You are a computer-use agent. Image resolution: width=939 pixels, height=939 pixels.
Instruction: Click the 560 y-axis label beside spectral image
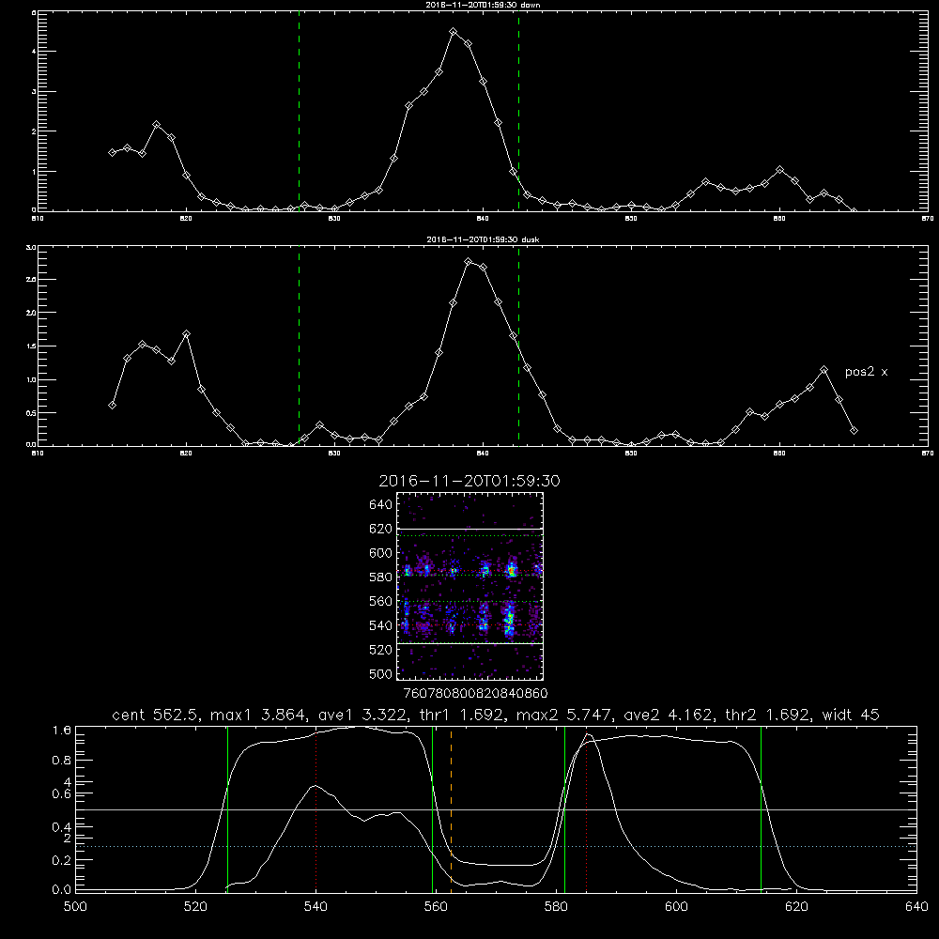click(x=381, y=601)
